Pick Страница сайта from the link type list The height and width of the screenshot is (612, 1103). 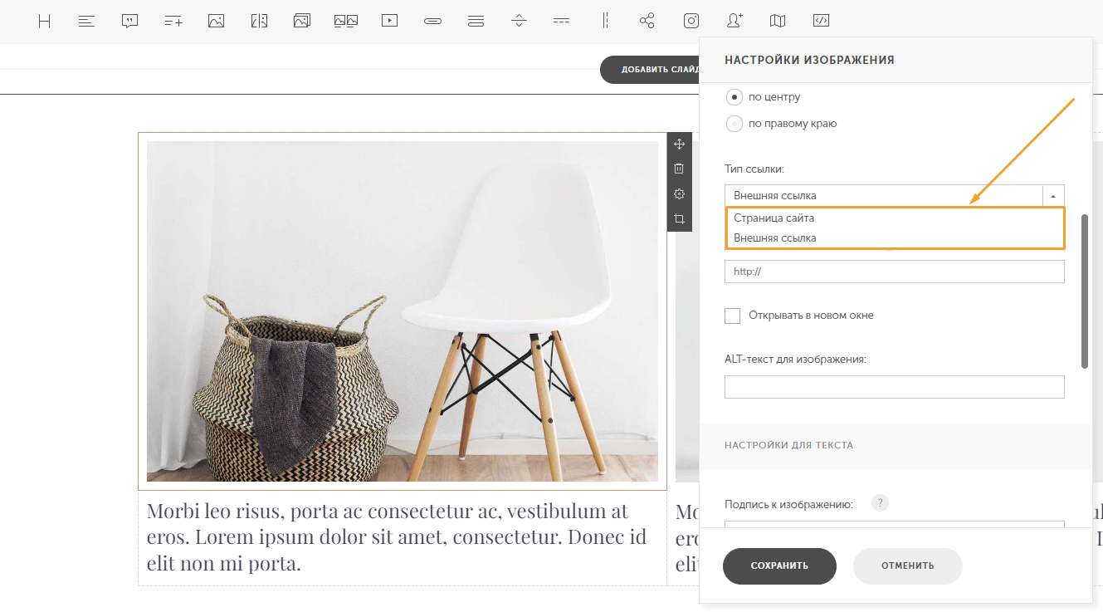tap(895, 218)
